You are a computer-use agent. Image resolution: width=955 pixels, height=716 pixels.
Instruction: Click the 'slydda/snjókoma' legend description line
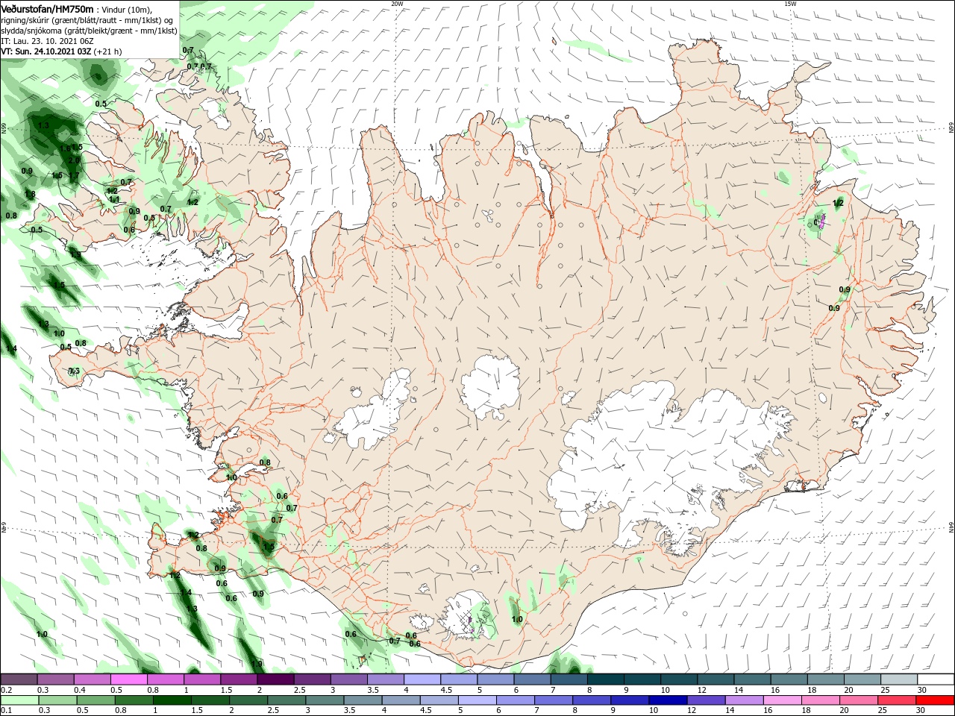point(89,31)
